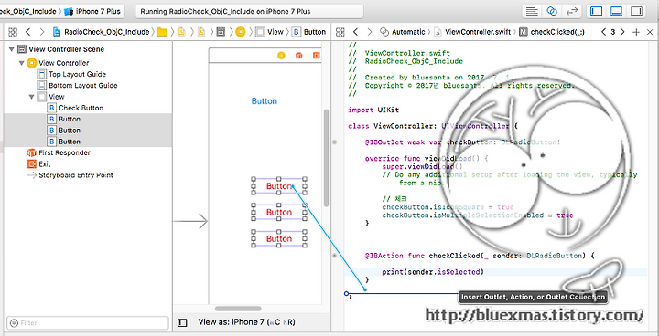659x336 pixels.
Task: Click View Controller icon in scene dock
Action: click(281, 56)
